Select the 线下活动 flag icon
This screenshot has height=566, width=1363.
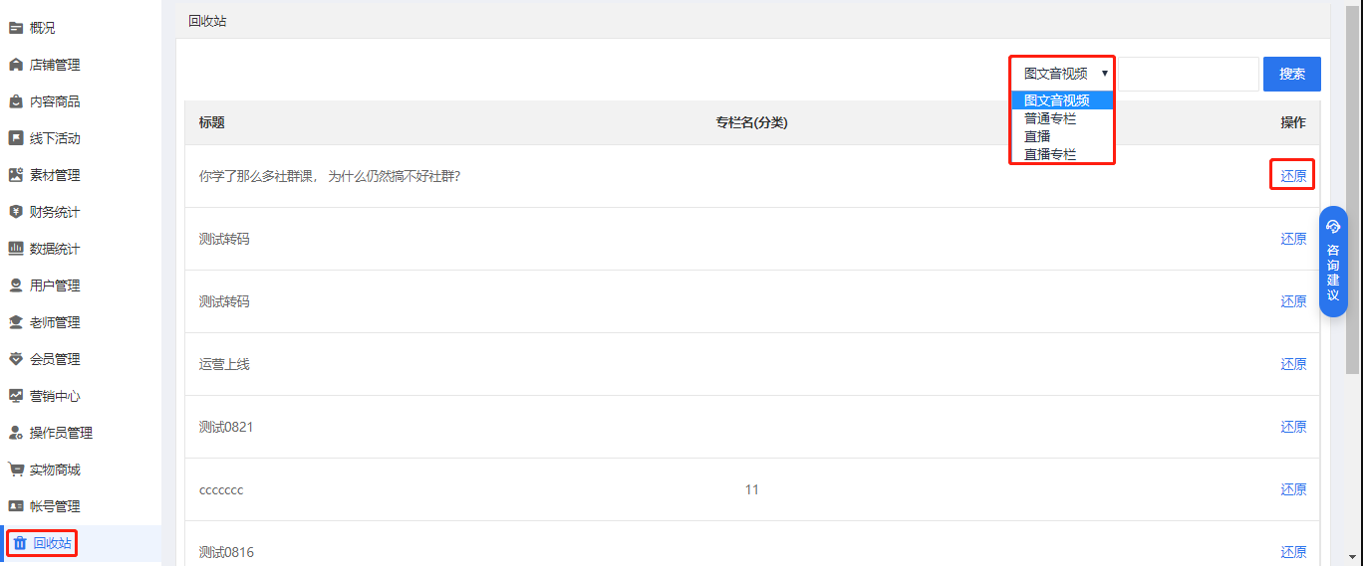click(16, 138)
